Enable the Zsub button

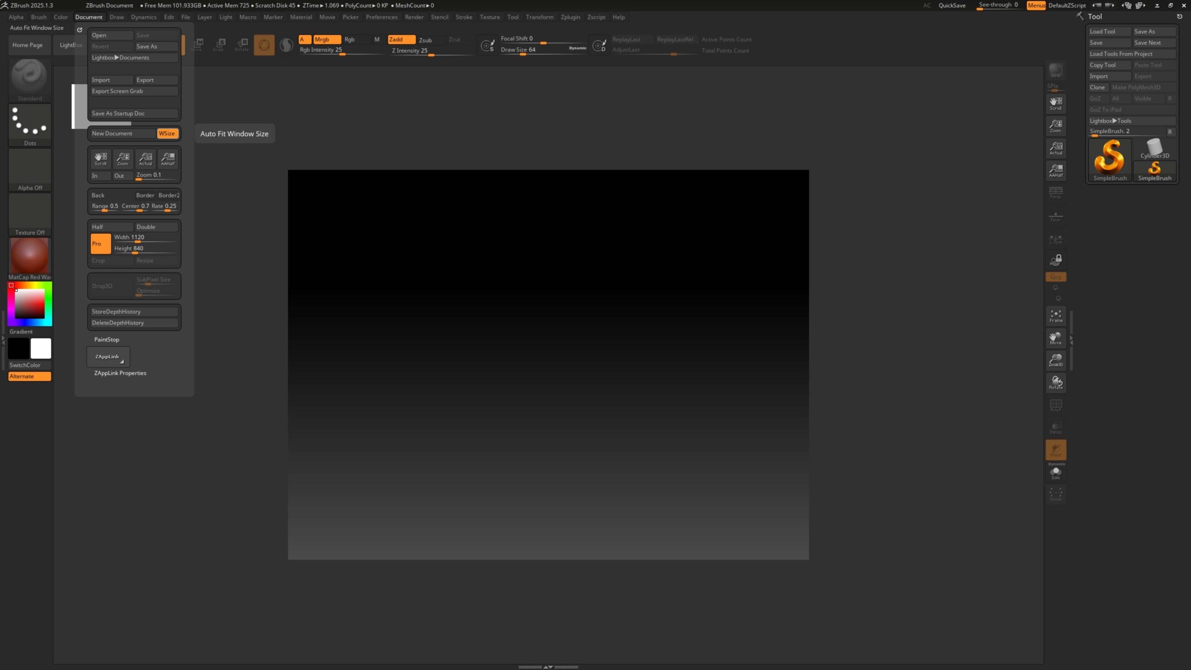(x=431, y=40)
